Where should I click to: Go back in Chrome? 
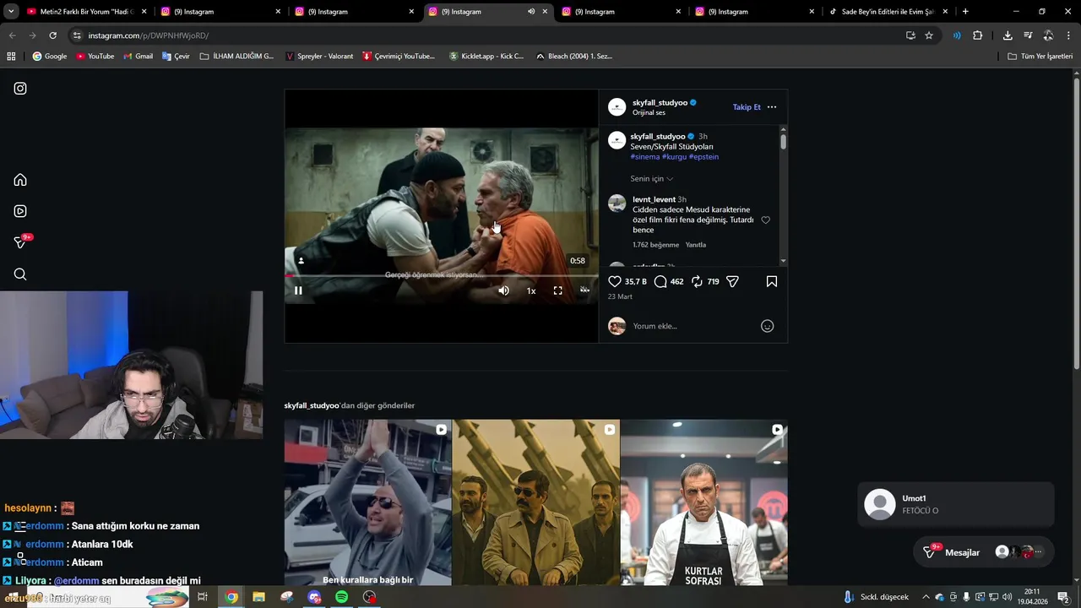tap(12, 35)
